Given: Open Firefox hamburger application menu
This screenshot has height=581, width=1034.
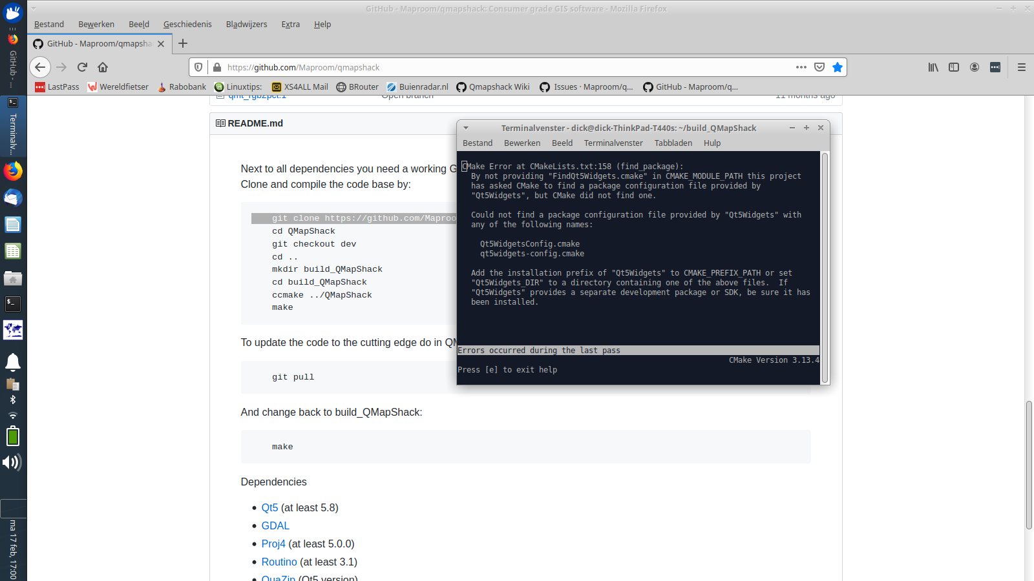Looking at the screenshot, I should [1022, 67].
